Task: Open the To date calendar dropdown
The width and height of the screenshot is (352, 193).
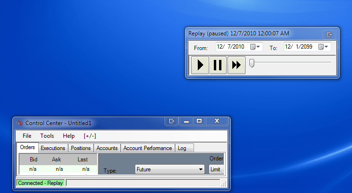Action: [324, 47]
